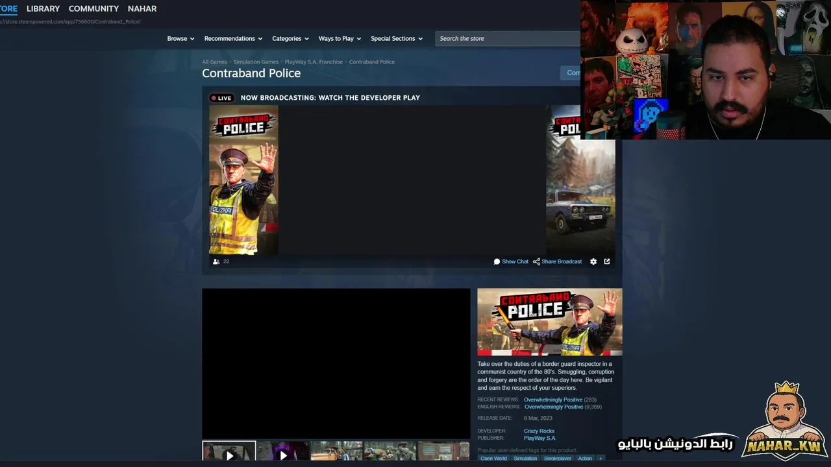Click the Show Chat speech bubble icon
831x467 pixels.
tap(497, 261)
